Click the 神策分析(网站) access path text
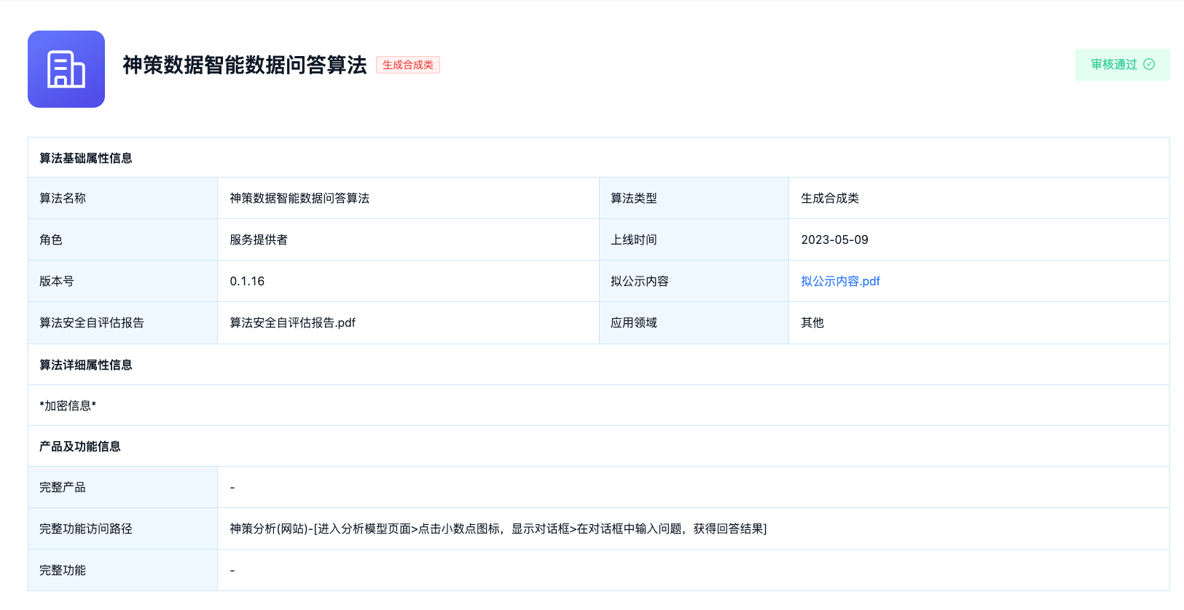The image size is (1184, 610). 498,528
